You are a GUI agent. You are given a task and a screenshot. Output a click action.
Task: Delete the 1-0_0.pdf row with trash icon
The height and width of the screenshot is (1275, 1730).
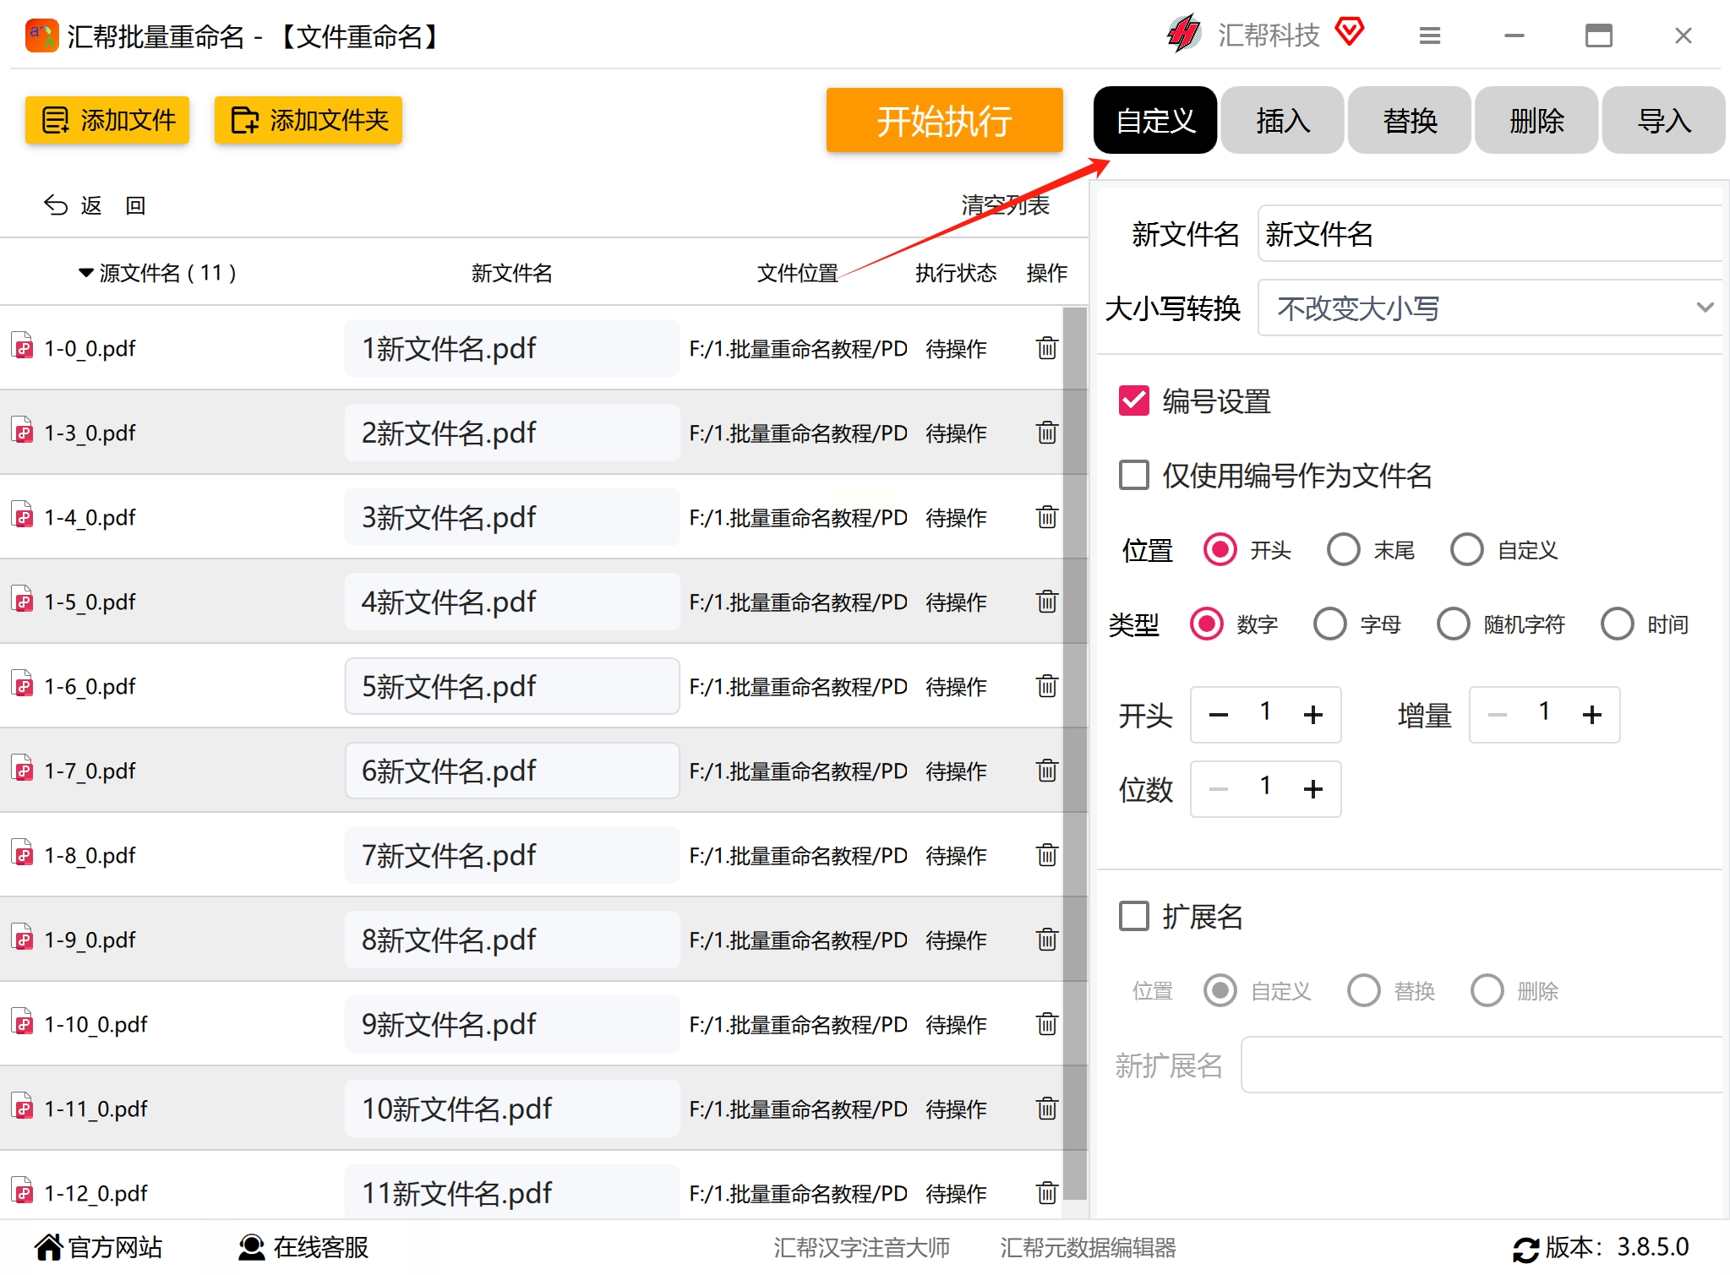tap(1046, 348)
